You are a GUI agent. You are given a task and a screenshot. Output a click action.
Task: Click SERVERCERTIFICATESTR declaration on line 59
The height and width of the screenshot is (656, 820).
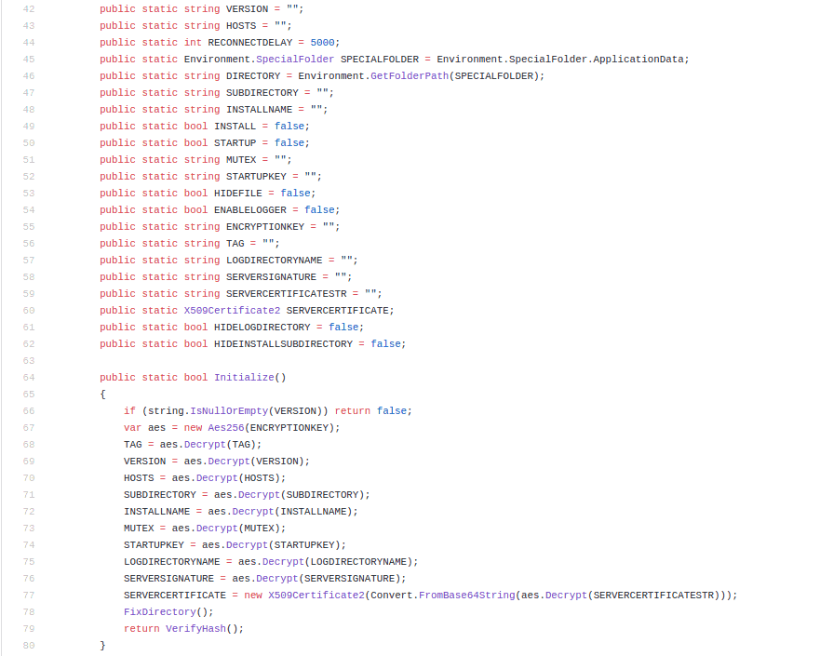point(286,293)
